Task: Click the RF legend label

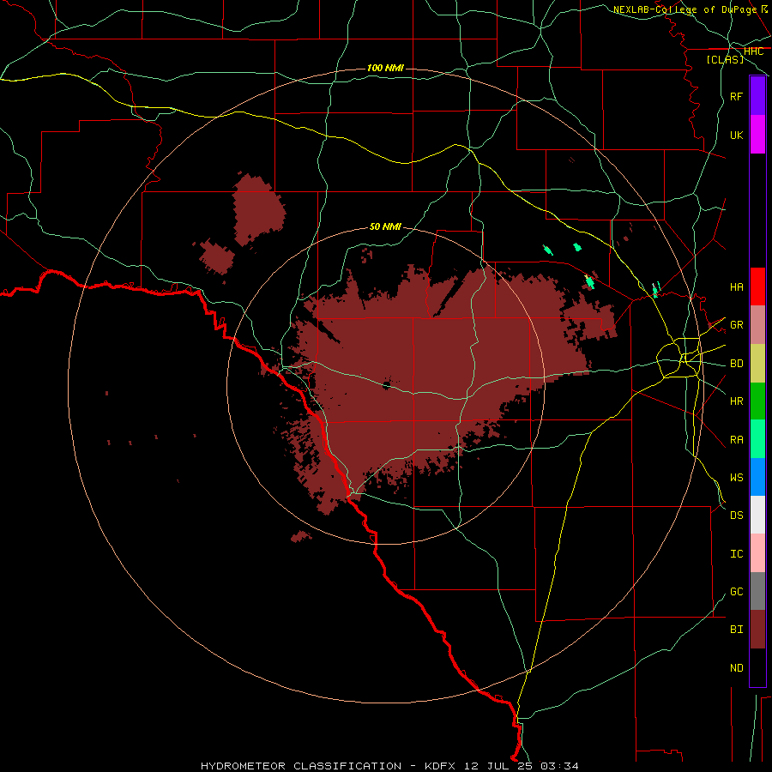Action: (736, 96)
